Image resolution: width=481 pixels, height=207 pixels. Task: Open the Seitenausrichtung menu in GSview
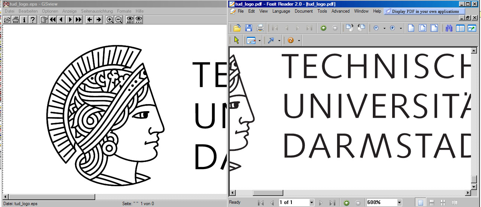[x=97, y=11]
